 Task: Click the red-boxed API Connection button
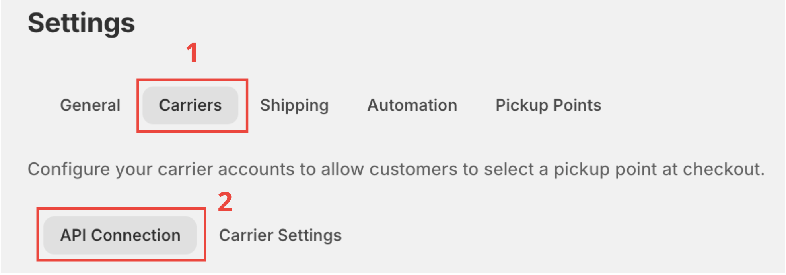pos(120,235)
